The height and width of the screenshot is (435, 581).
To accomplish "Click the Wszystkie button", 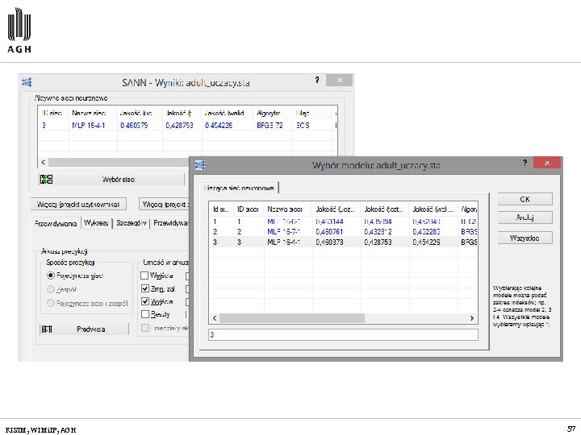I will point(525,238).
